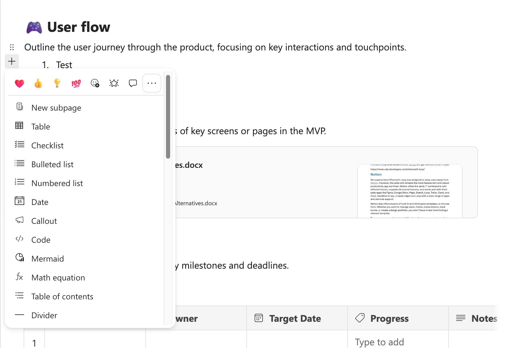Click the Bulleted list icon
Screen dimensions: 521x348
pos(19,163)
